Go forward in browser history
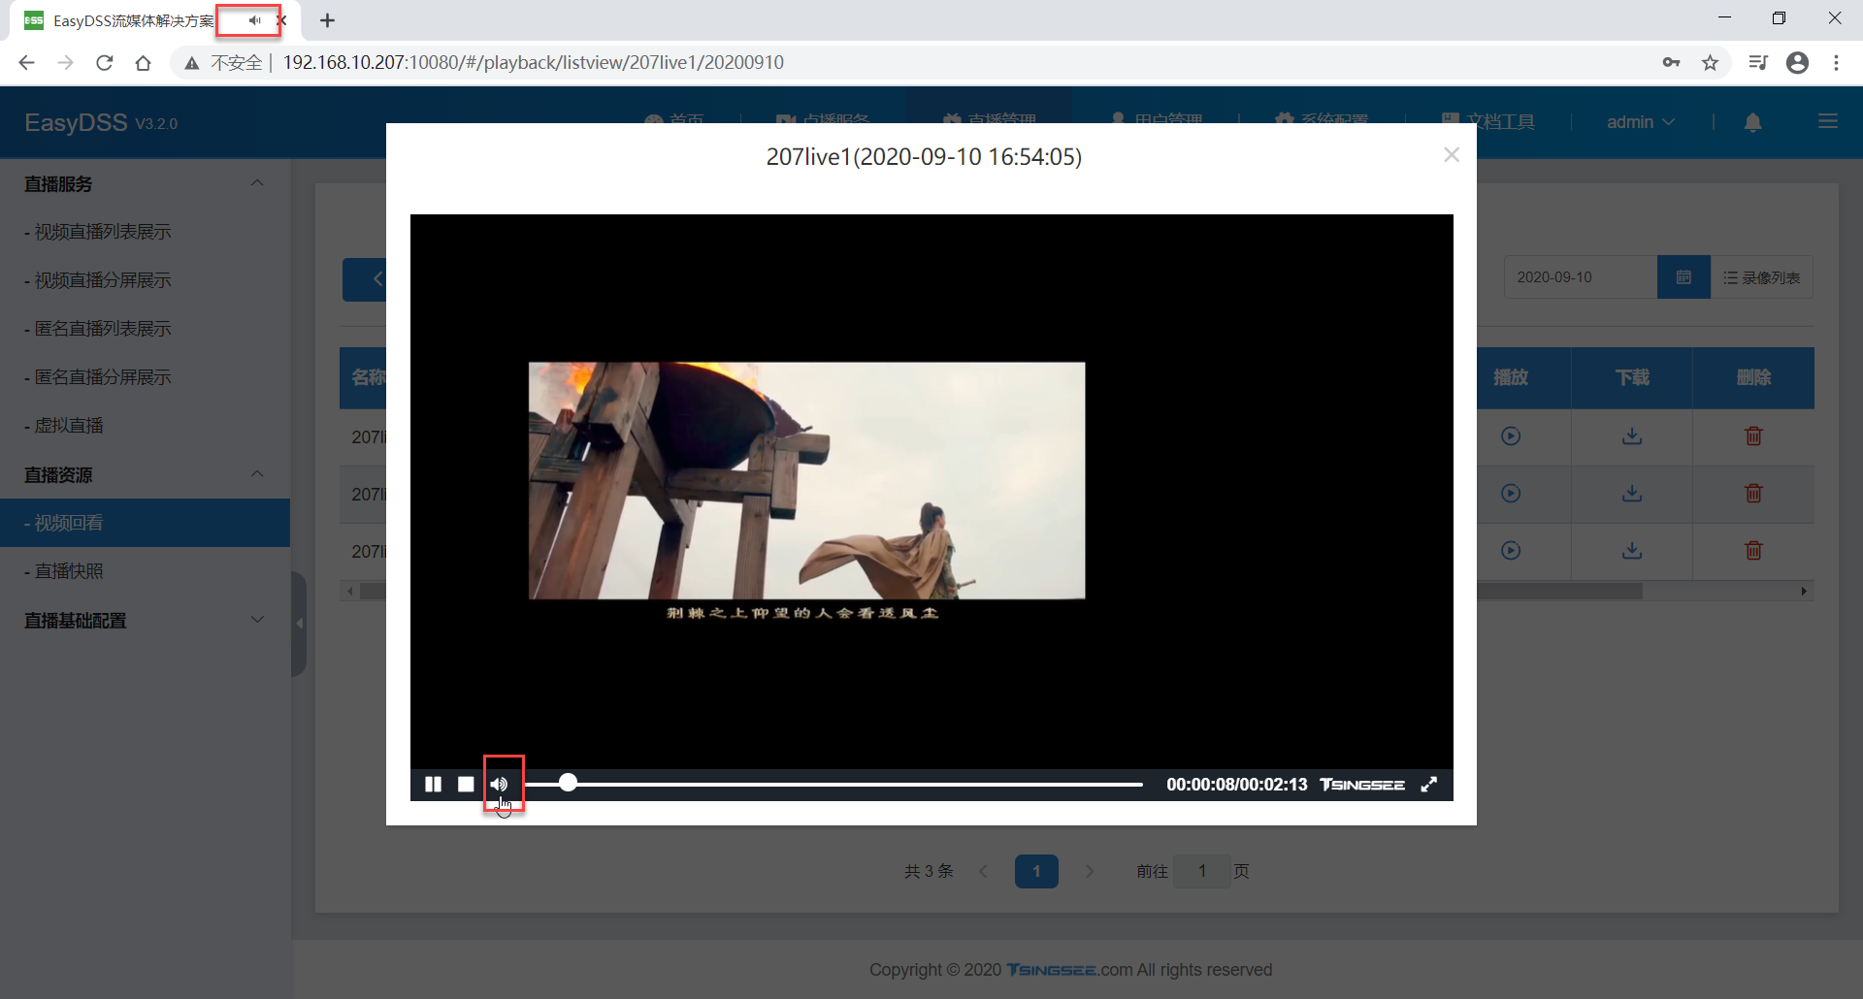Image resolution: width=1863 pixels, height=999 pixels. point(65,63)
